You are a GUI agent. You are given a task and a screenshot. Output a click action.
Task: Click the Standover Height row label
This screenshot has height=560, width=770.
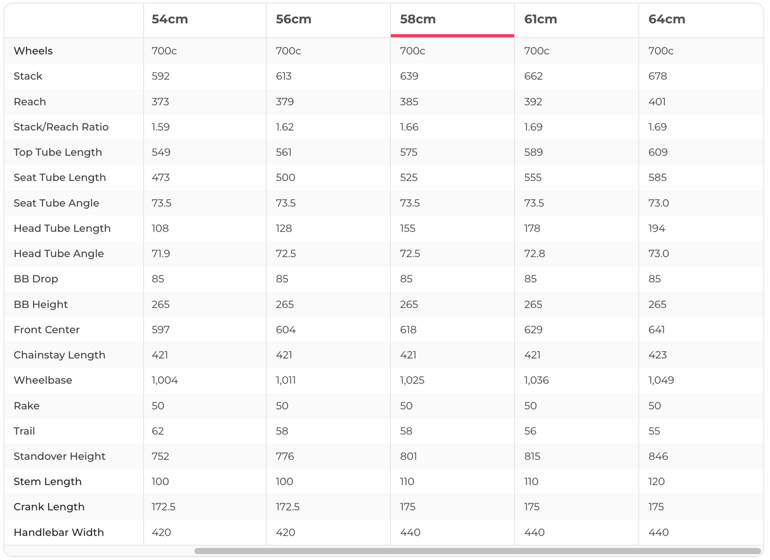[x=60, y=457]
